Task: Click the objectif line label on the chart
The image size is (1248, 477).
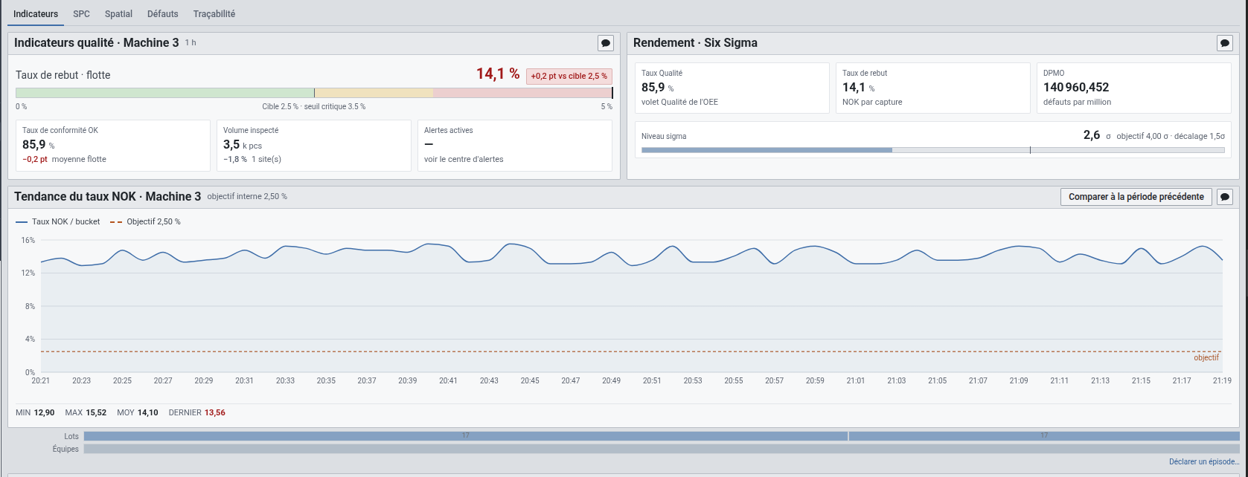Action: click(x=1206, y=357)
